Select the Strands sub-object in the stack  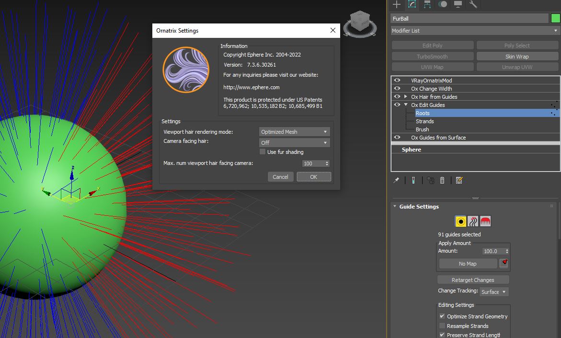pyautogui.click(x=424, y=121)
